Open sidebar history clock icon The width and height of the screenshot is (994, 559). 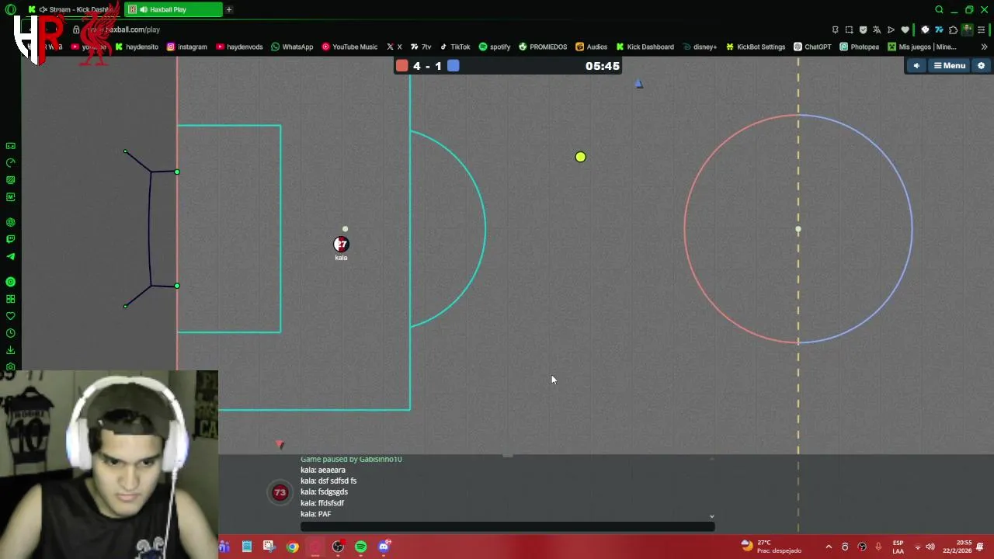[x=10, y=333]
